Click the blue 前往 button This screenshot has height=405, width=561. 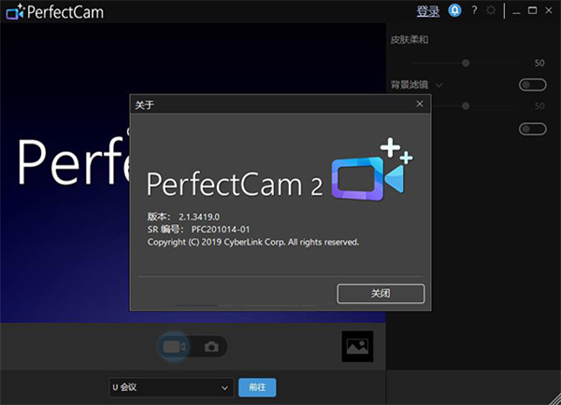point(257,387)
